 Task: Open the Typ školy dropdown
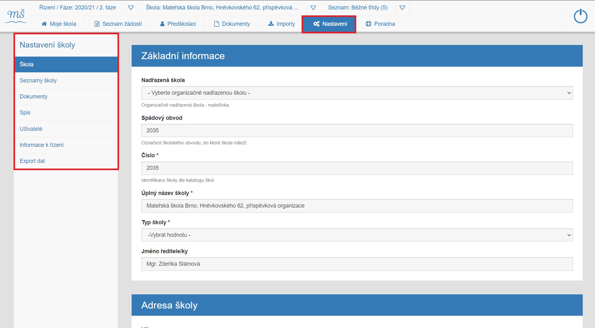(x=357, y=235)
